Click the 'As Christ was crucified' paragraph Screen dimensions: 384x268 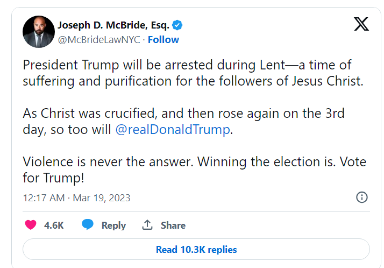pos(183,114)
